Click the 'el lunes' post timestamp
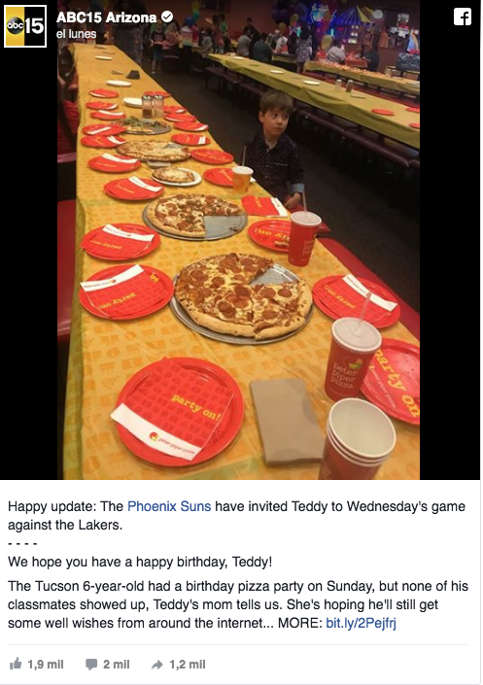 [76, 34]
